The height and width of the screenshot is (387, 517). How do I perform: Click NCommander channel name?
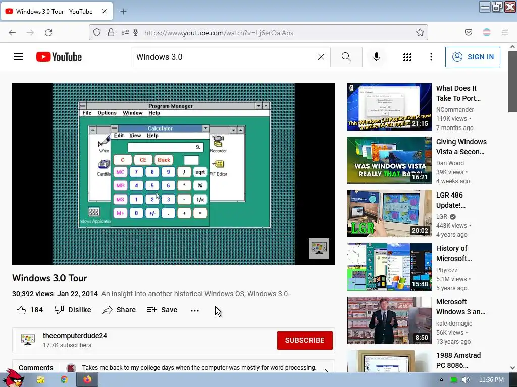[x=455, y=109]
